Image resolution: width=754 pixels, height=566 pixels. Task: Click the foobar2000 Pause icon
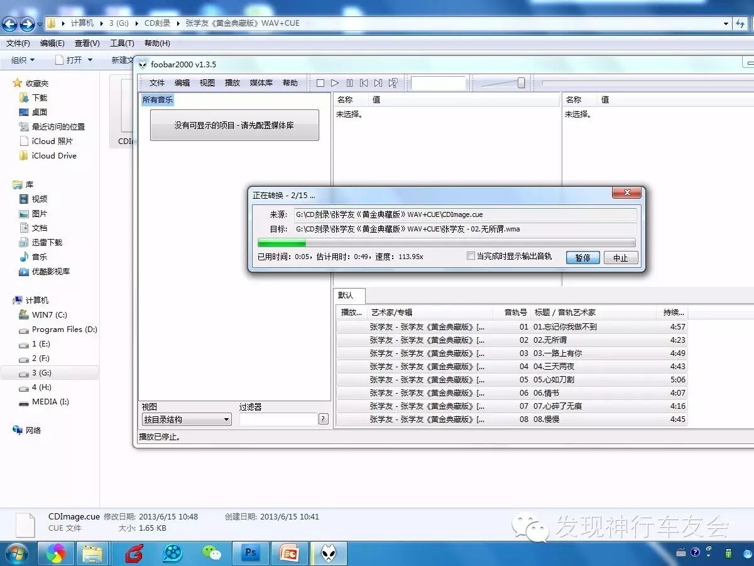[x=349, y=83]
